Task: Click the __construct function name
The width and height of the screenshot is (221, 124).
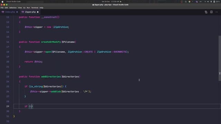Action: coord(49,17)
